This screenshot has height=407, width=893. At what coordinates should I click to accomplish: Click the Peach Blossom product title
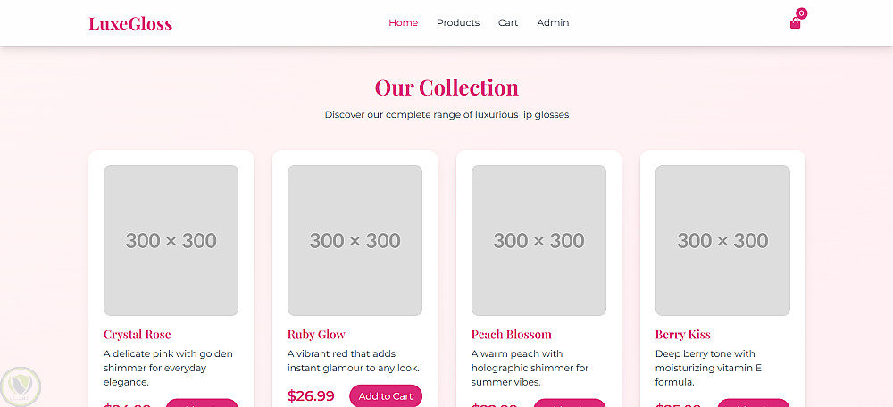click(x=512, y=335)
